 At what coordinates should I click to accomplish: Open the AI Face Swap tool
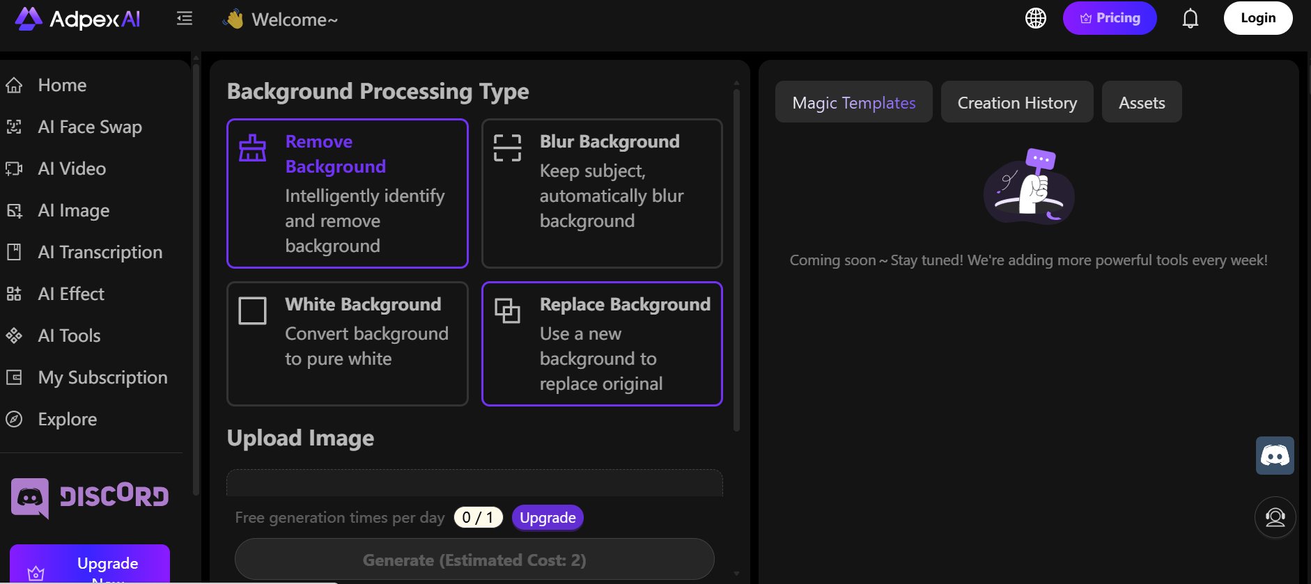tap(89, 126)
